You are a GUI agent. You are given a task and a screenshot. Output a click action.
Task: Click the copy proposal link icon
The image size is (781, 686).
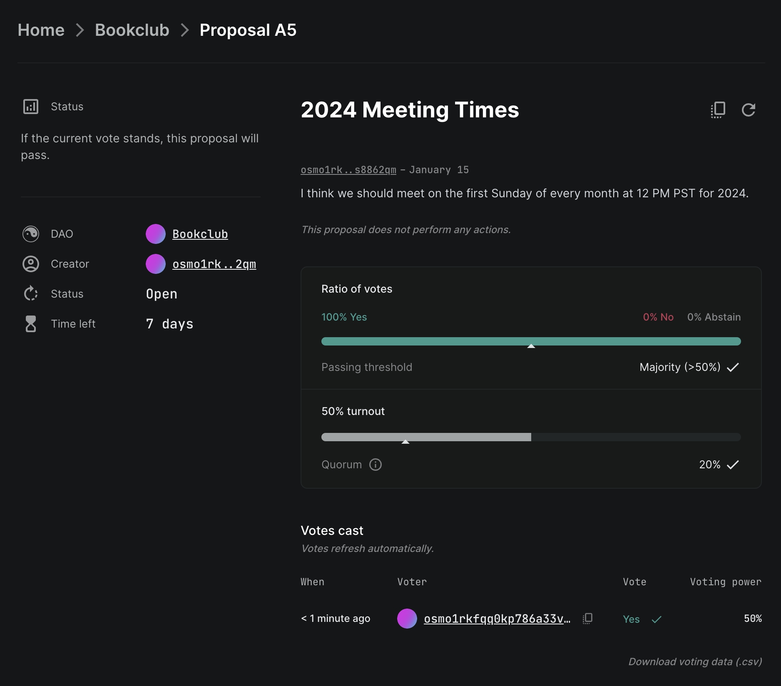(718, 110)
